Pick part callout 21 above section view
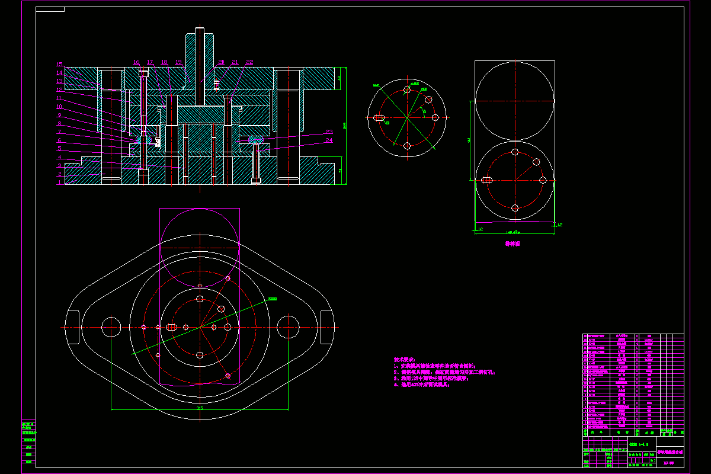This screenshot has width=711, height=474. coord(235,62)
